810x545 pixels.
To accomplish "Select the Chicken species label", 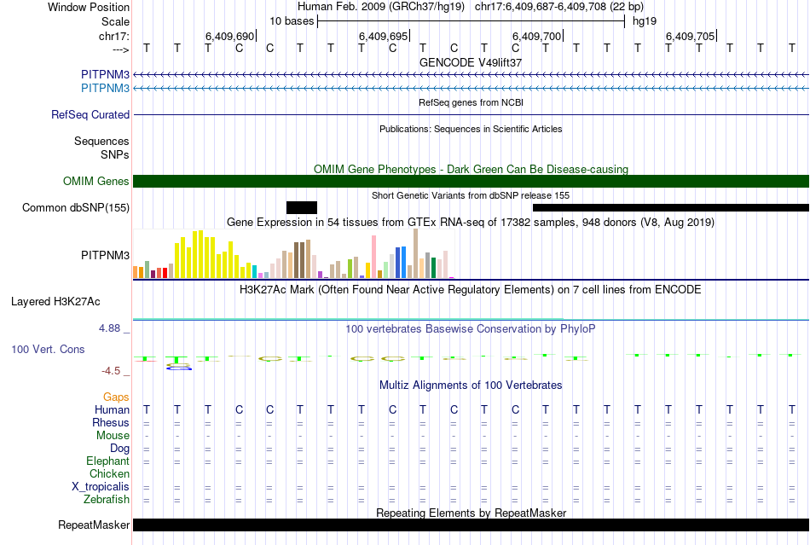I will click(x=109, y=473).
